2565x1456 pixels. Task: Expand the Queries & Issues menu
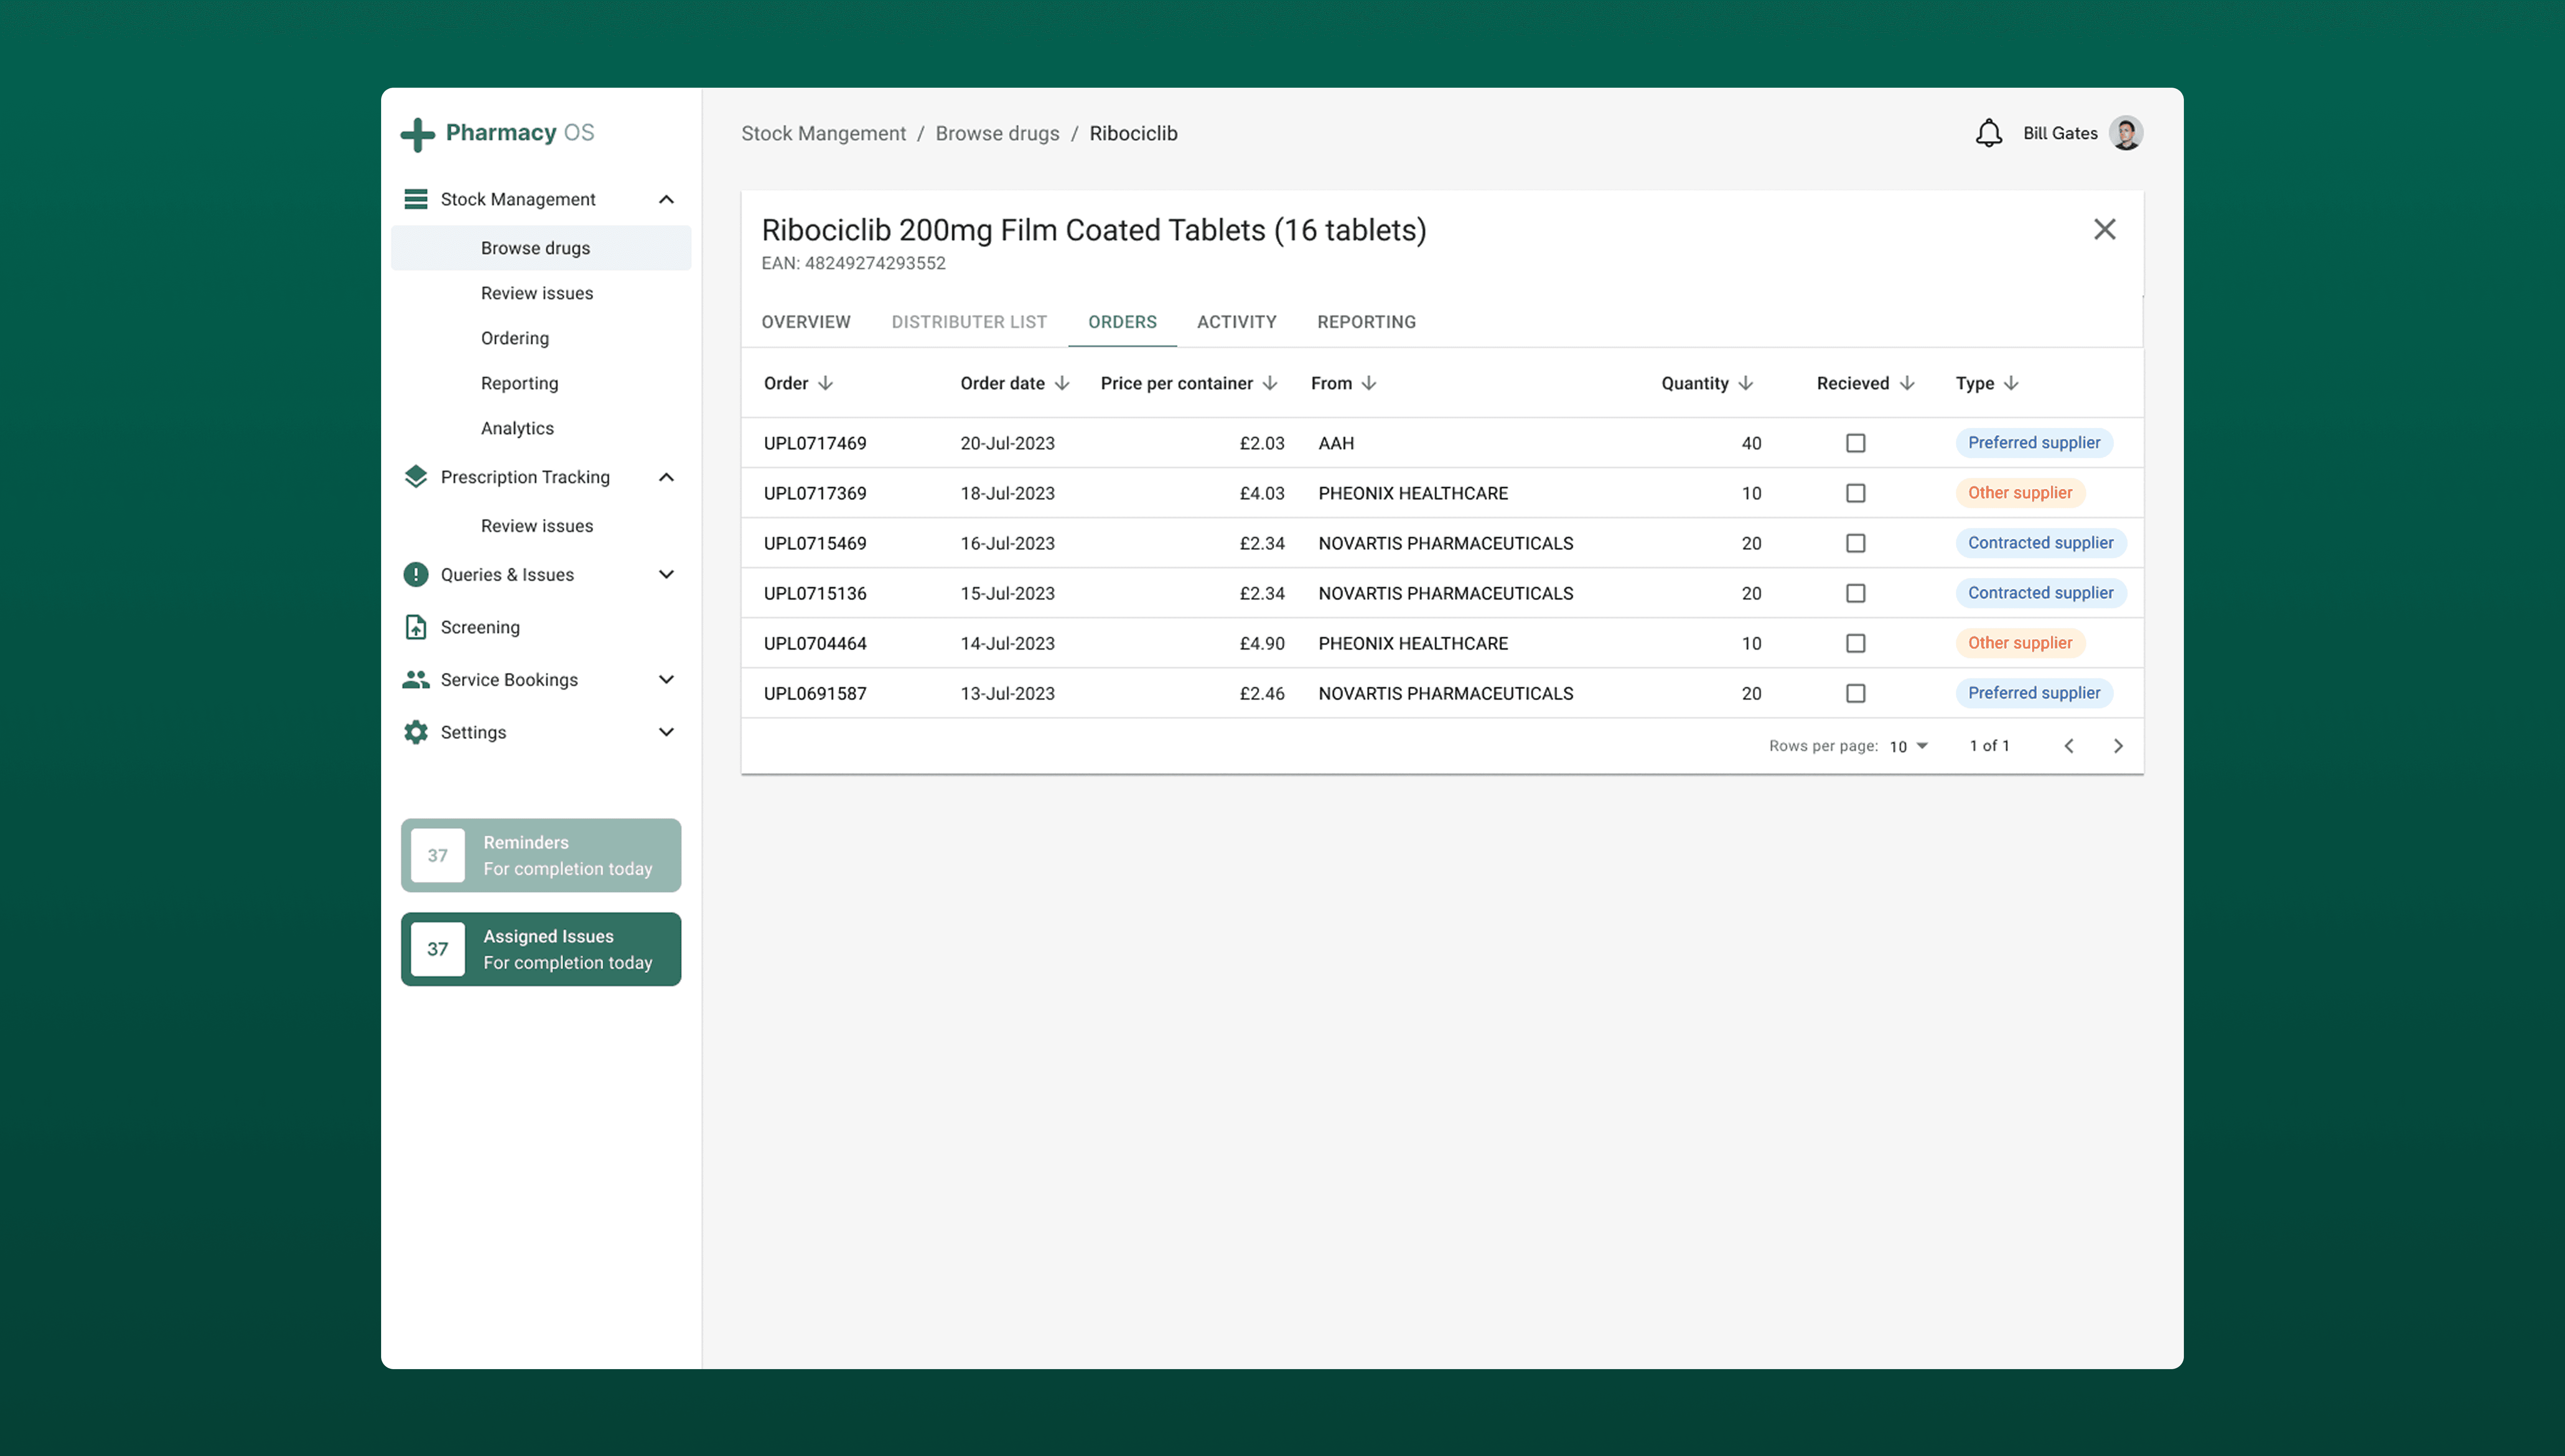coord(666,574)
